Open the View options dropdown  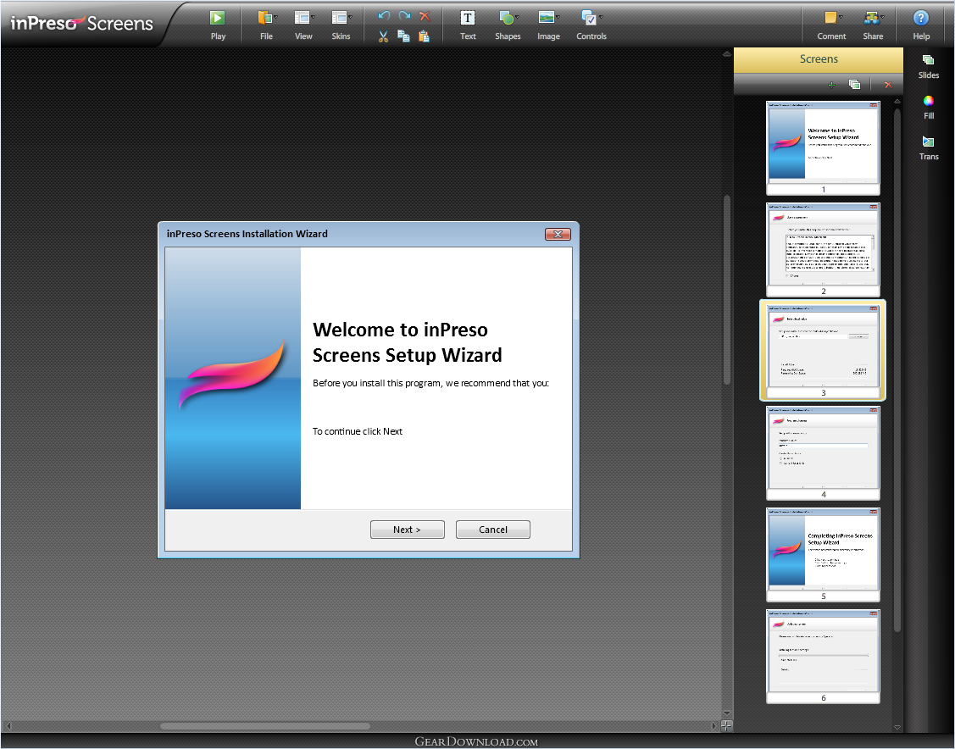pos(303,25)
